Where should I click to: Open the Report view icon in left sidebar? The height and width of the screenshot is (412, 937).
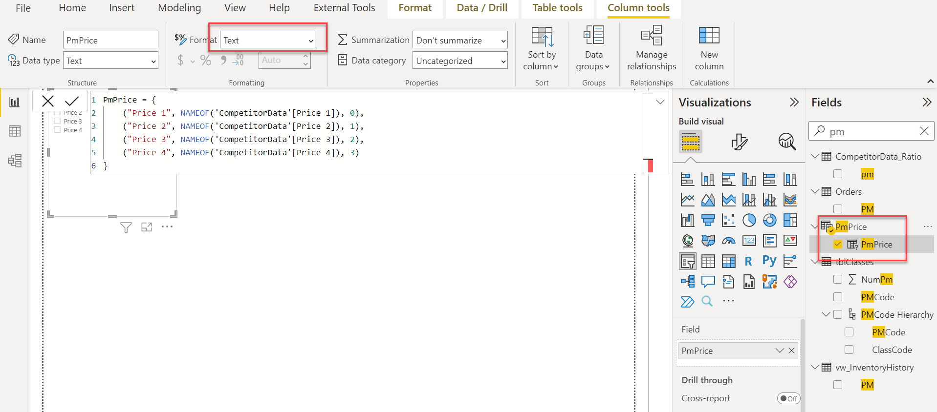(x=15, y=102)
